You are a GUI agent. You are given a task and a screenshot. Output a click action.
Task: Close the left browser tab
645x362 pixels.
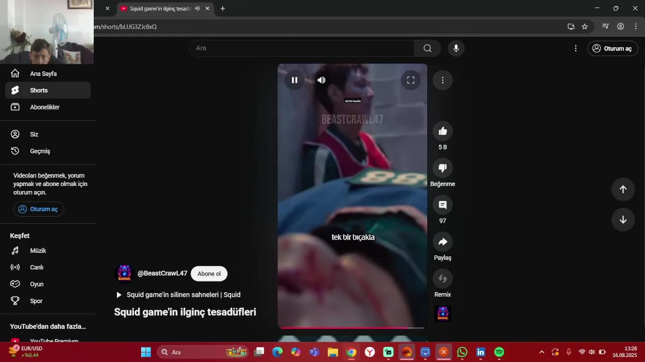(107, 9)
